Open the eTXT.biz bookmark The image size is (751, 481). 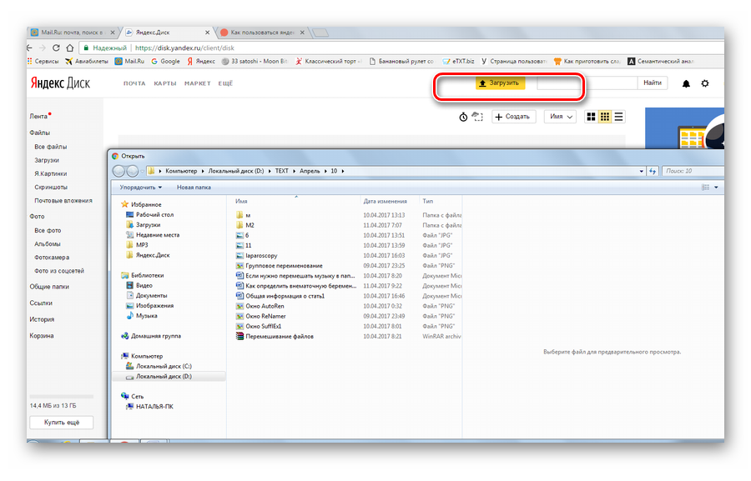(458, 61)
